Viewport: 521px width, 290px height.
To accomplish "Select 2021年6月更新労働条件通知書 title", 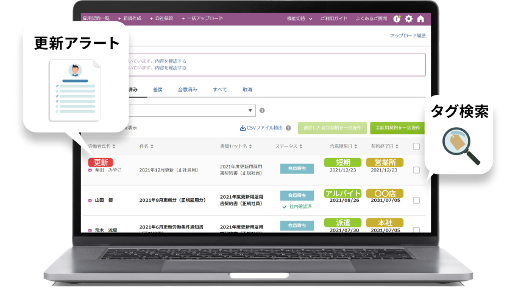I will click(171, 227).
